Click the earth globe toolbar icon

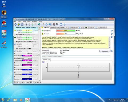[x=39, y=24]
